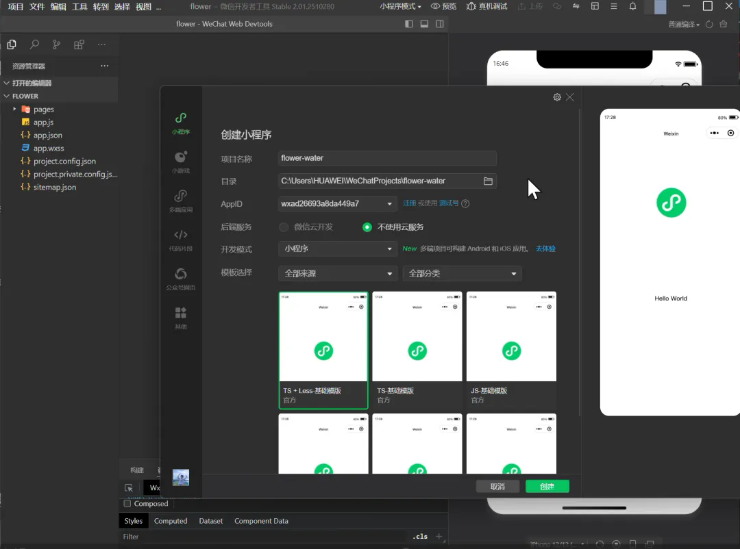Open the 小程序模式 mode dropdown

pyautogui.click(x=400, y=6)
